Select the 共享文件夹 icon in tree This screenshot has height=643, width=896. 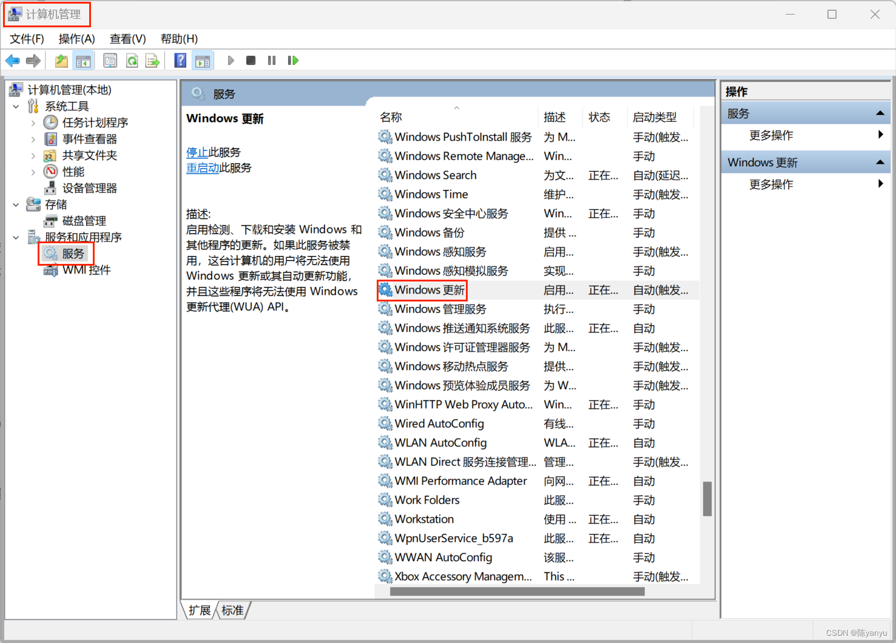click(50, 155)
